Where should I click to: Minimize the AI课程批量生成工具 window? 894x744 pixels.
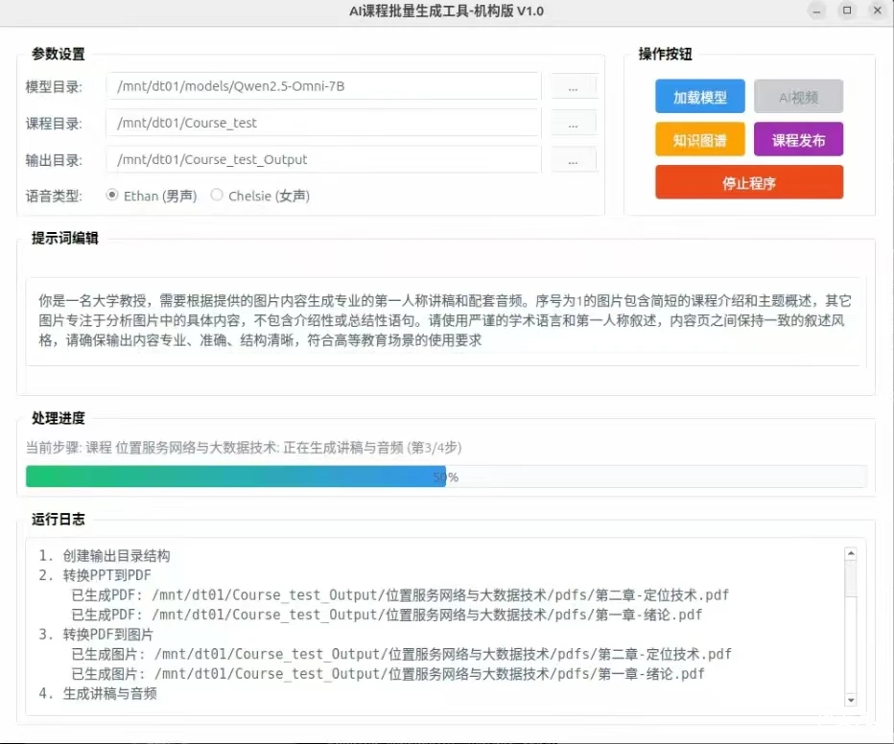(x=817, y=11)
